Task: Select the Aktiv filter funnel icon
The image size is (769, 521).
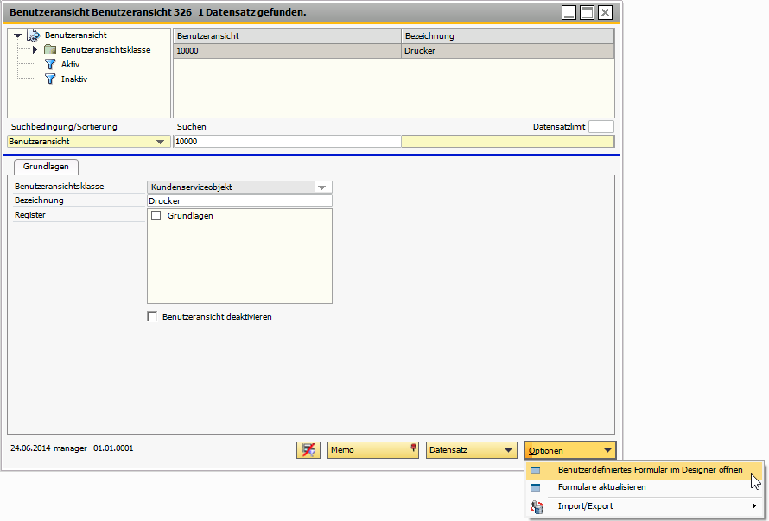Action: (x=50, y=64)
